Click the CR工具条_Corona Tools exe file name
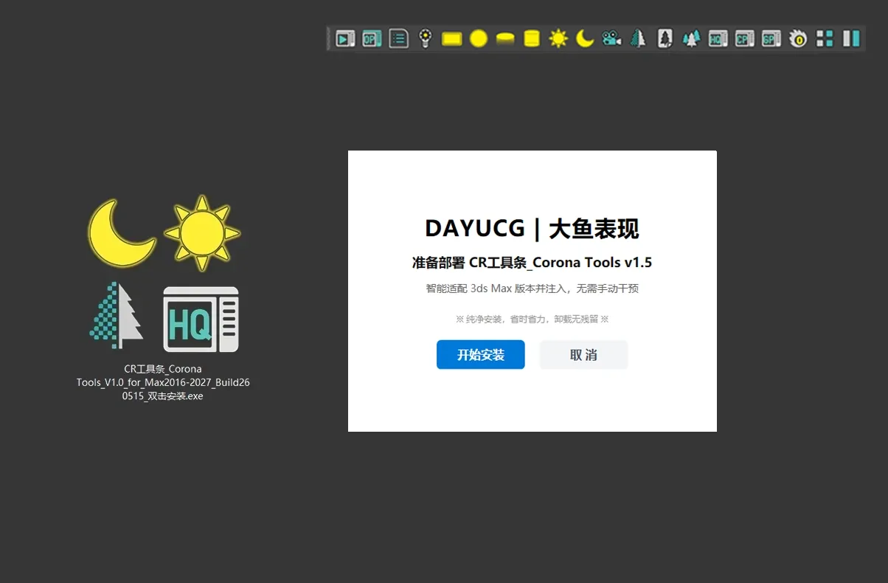The height and width of the screenshot is (583, 888). click(x=163, y=382)
